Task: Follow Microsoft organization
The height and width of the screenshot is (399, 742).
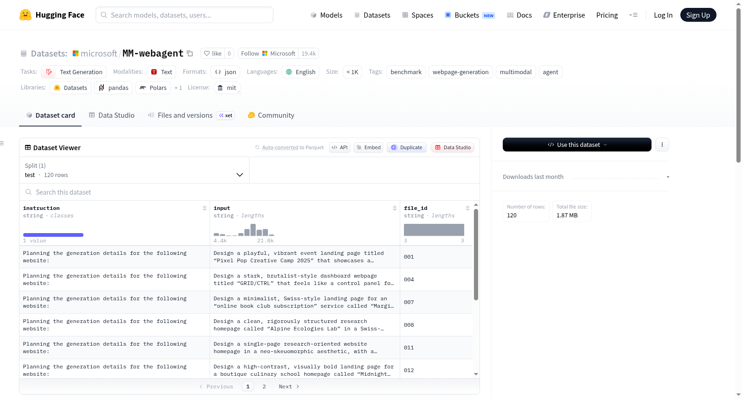Action: [268, 53]
